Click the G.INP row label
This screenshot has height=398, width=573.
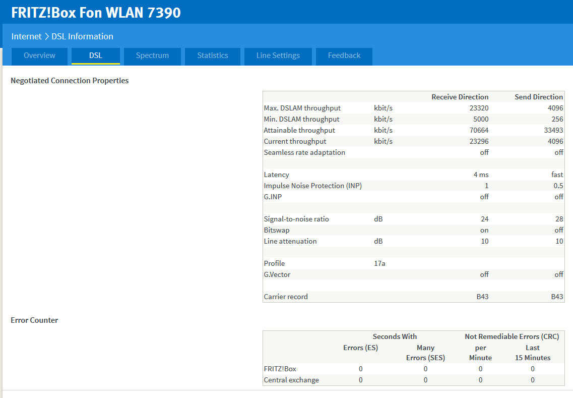pos(273,197)
